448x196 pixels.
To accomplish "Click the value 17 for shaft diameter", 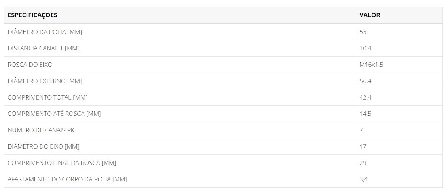I will coord(363,146).
